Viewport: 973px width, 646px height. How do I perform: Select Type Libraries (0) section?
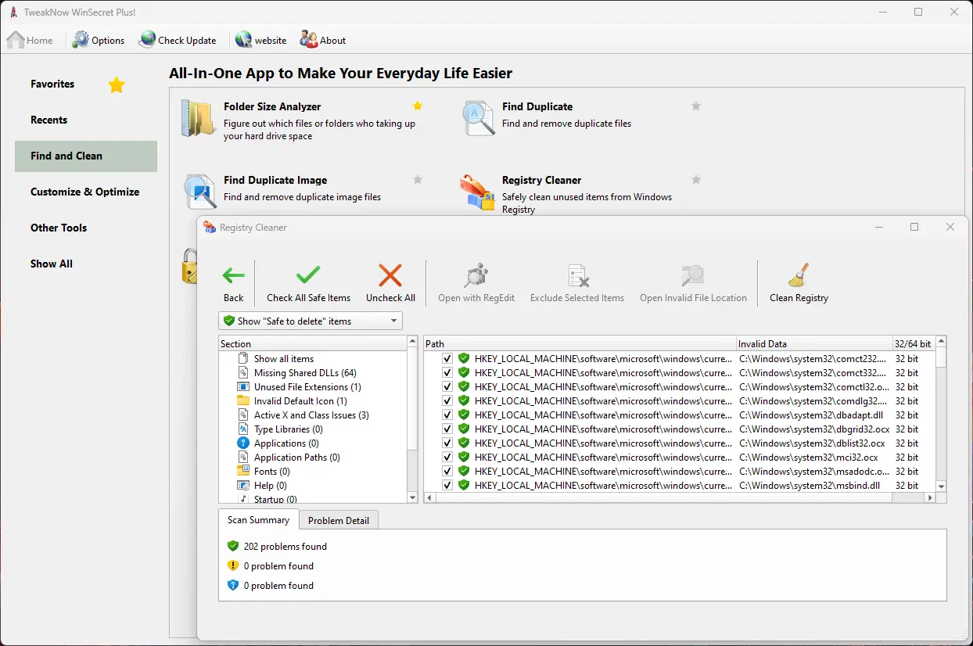click(x=288, y=429)
